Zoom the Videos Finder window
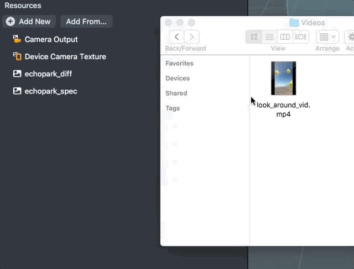The height and width of the screenshot is (269, 354). pyautogui.click(x=191, y=22)
